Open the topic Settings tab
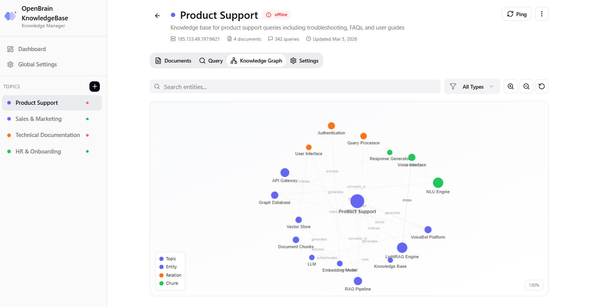Viewport: 589px width, 307px height. pyautogui.click(x=304, y=61)
